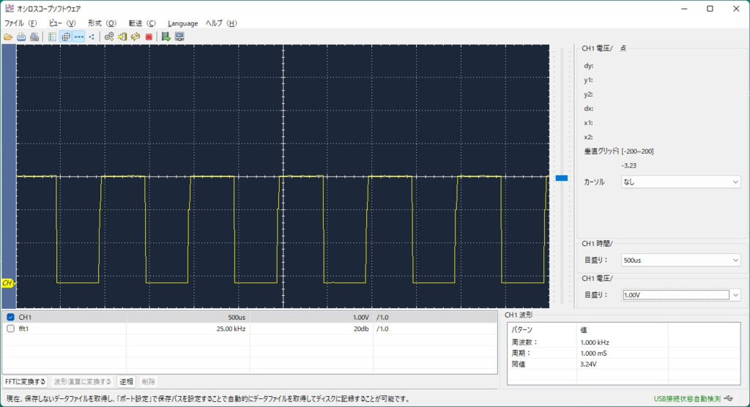Toggle the connected line waveform icon
The height and width of the screenshot is (407, 750).
[x=79, y=37]
